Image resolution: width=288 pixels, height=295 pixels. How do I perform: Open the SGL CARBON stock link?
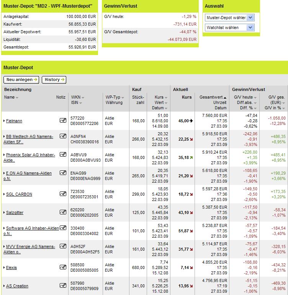[x=19, y=194]
